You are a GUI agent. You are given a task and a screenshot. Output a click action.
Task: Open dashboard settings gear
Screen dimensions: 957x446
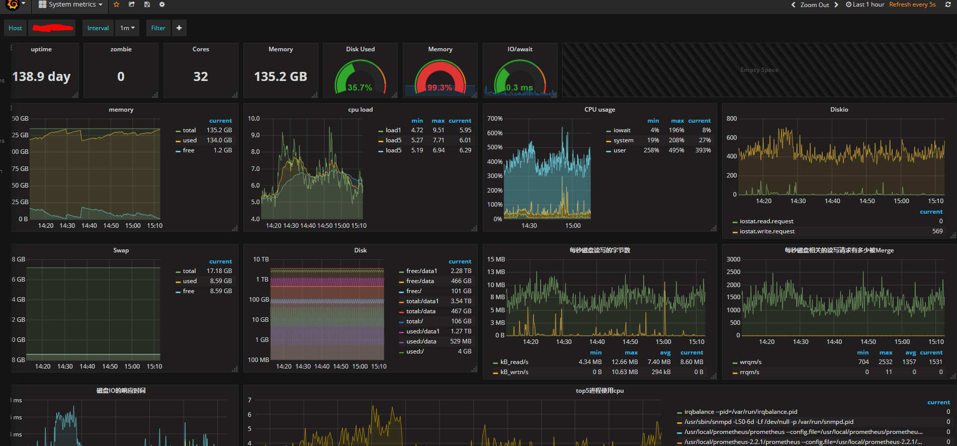pyautogui.click(x=162, y=5)
